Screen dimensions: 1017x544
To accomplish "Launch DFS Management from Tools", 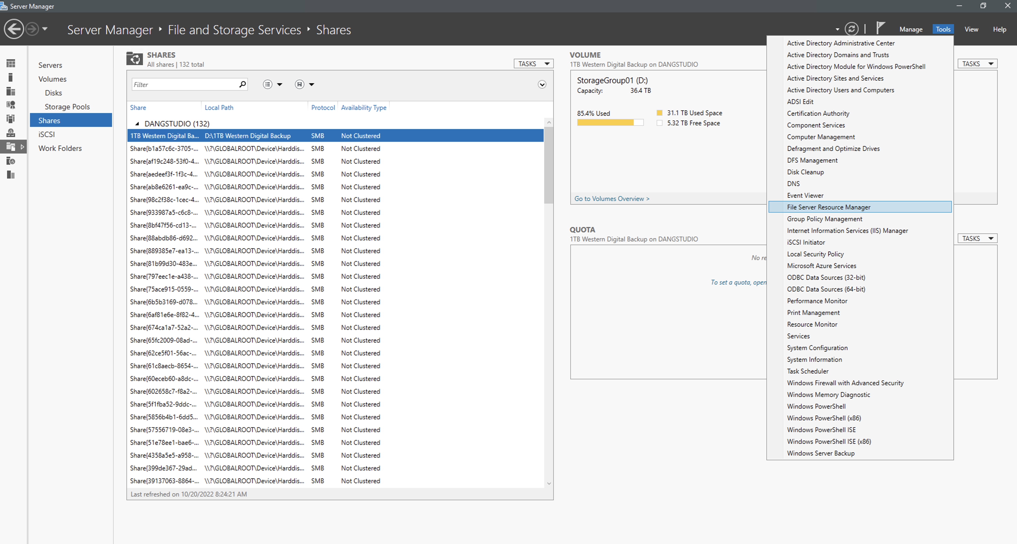I will coord(860,160).
